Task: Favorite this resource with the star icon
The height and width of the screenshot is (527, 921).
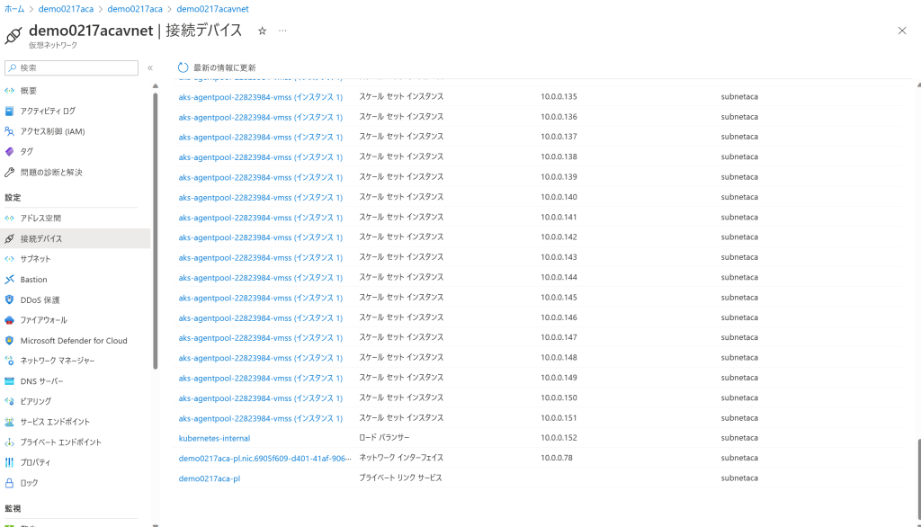Action: pos(262,31)
